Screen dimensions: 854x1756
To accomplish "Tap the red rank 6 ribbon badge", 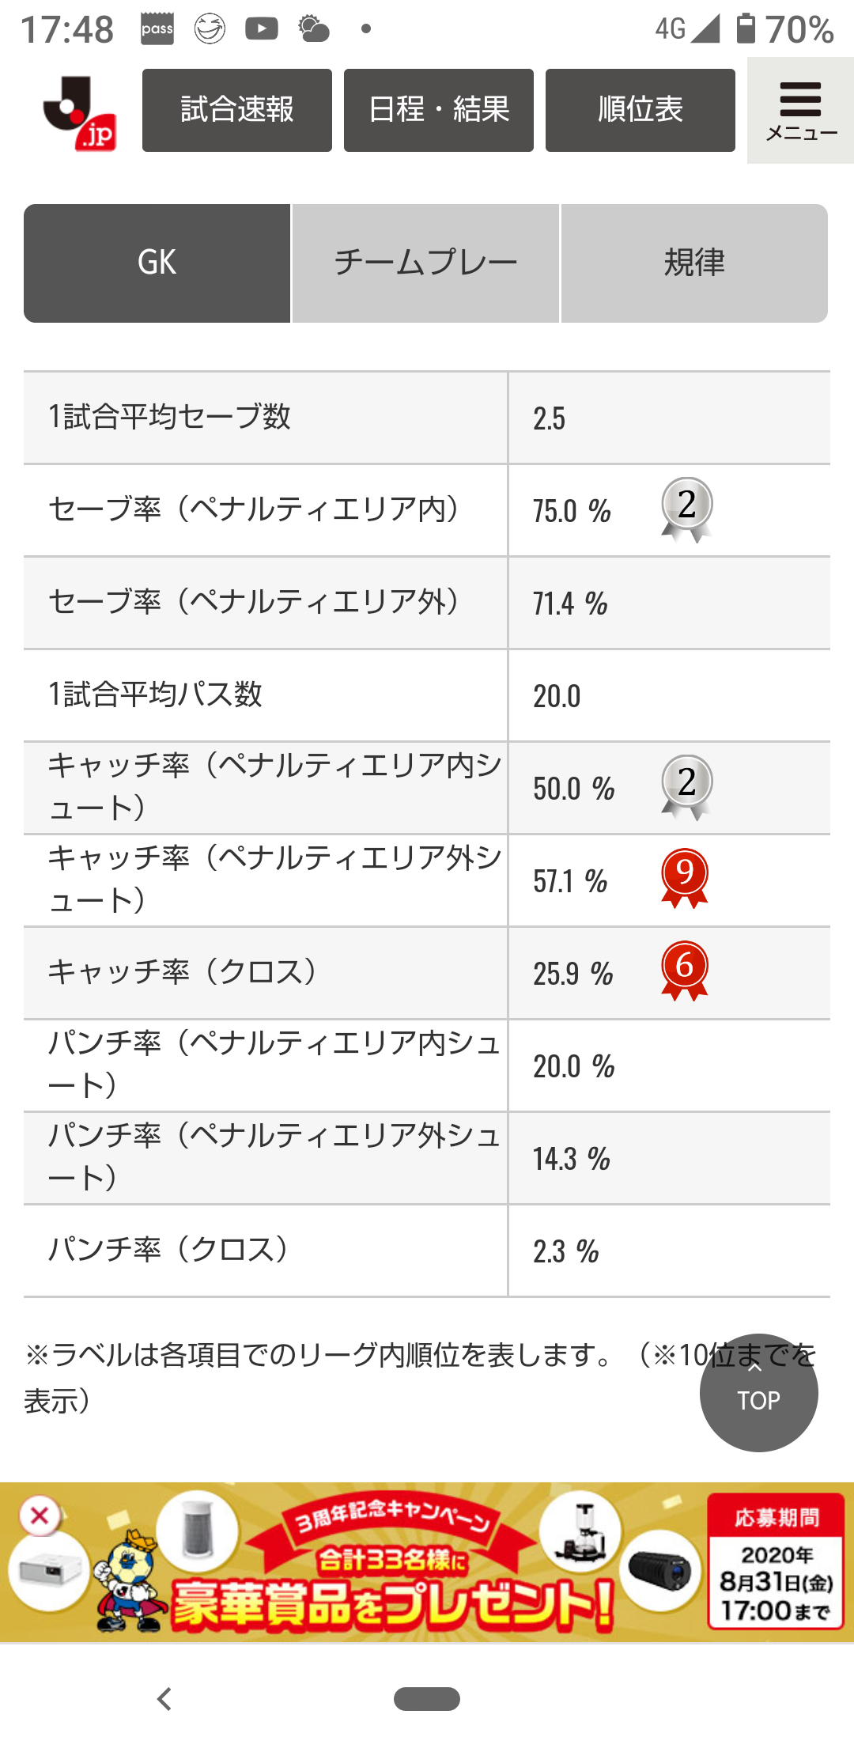I will tap(685, 971).
